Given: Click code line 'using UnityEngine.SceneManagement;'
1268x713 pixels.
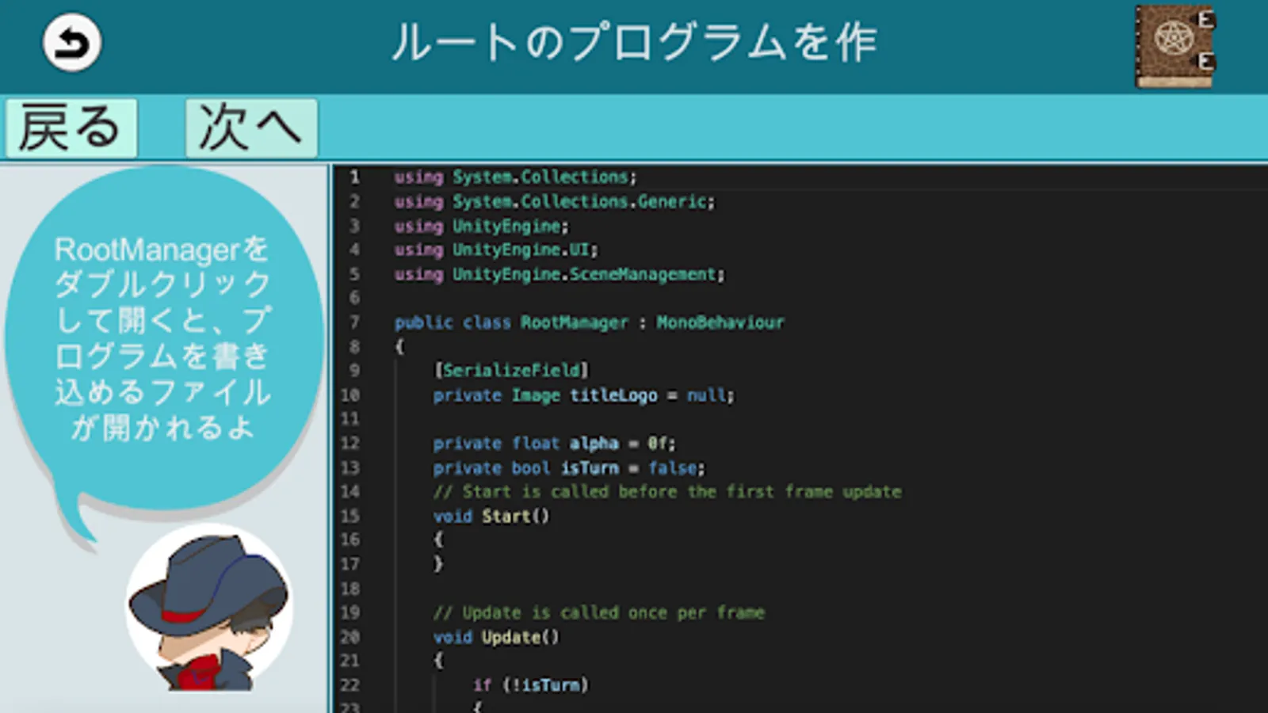Looking at the screenshot, I should (x=560, y=274).
